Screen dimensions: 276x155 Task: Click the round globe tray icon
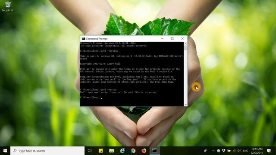pyautogui.click(x=219, y=151)
